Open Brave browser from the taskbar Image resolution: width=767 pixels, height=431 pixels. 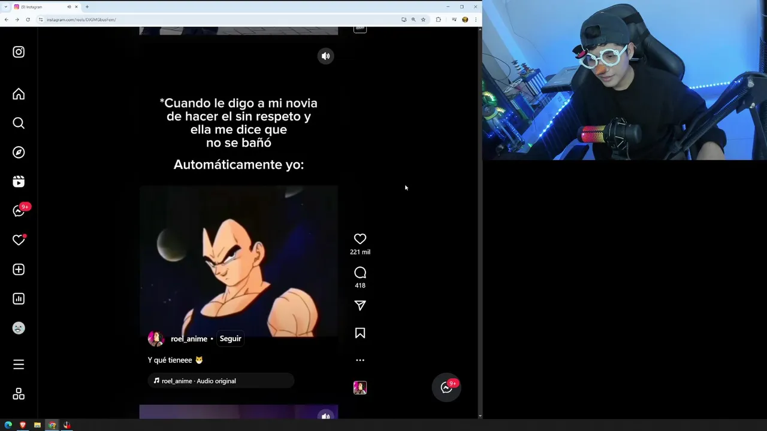23,426
